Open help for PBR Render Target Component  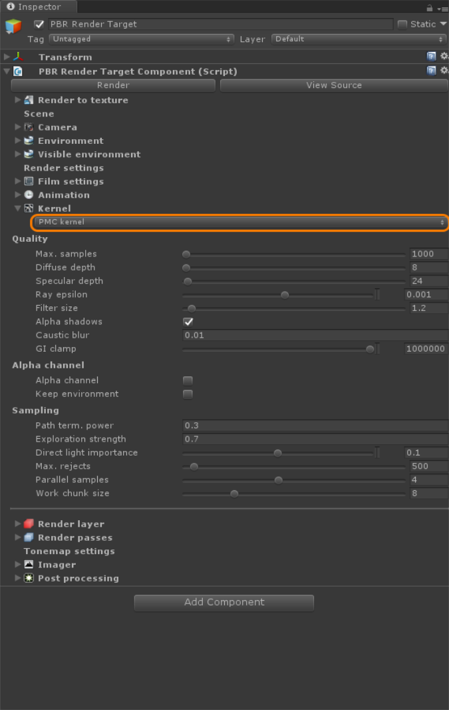point(431,71)
